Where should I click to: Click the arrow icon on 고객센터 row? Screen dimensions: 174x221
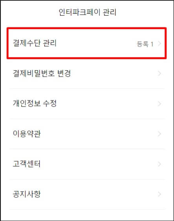tap(159, 164)
